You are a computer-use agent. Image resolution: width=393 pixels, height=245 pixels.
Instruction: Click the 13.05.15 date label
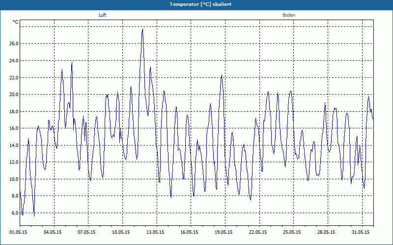pyautogui.click(x=155, y=232)
